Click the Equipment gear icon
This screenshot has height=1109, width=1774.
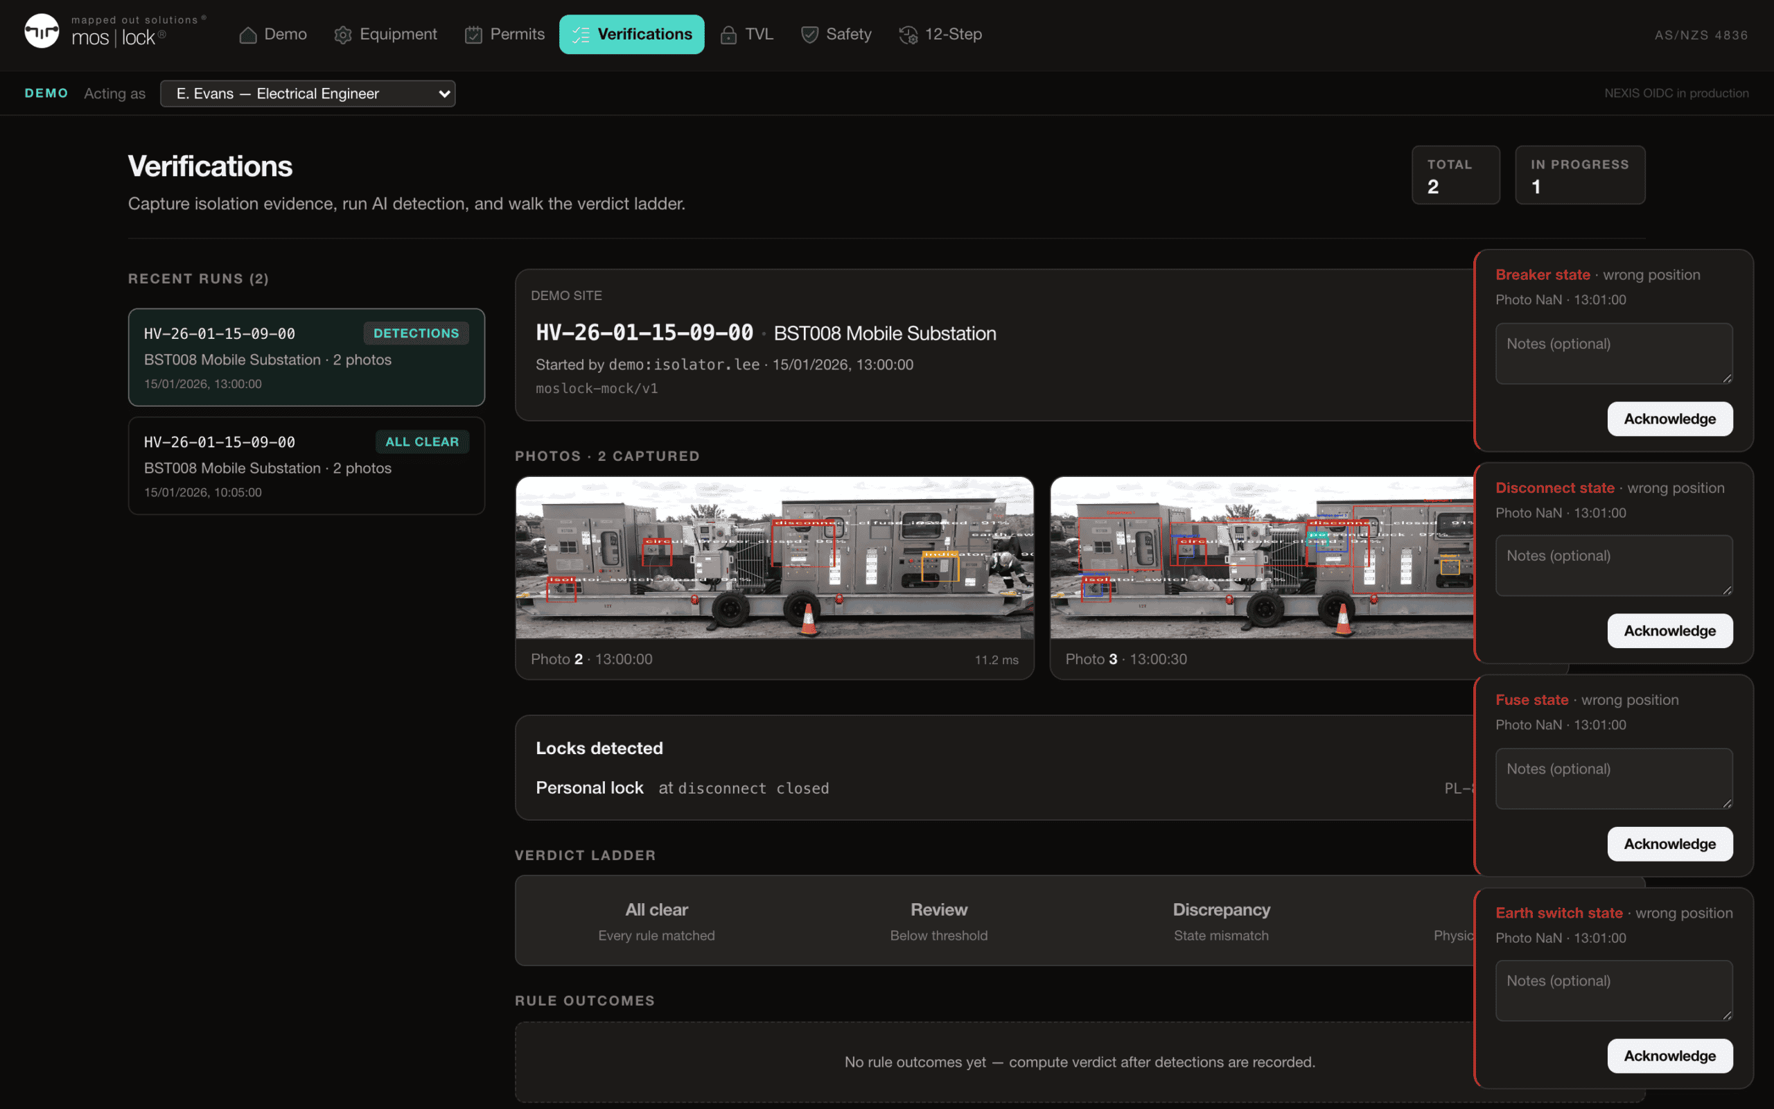coord(343,35)
